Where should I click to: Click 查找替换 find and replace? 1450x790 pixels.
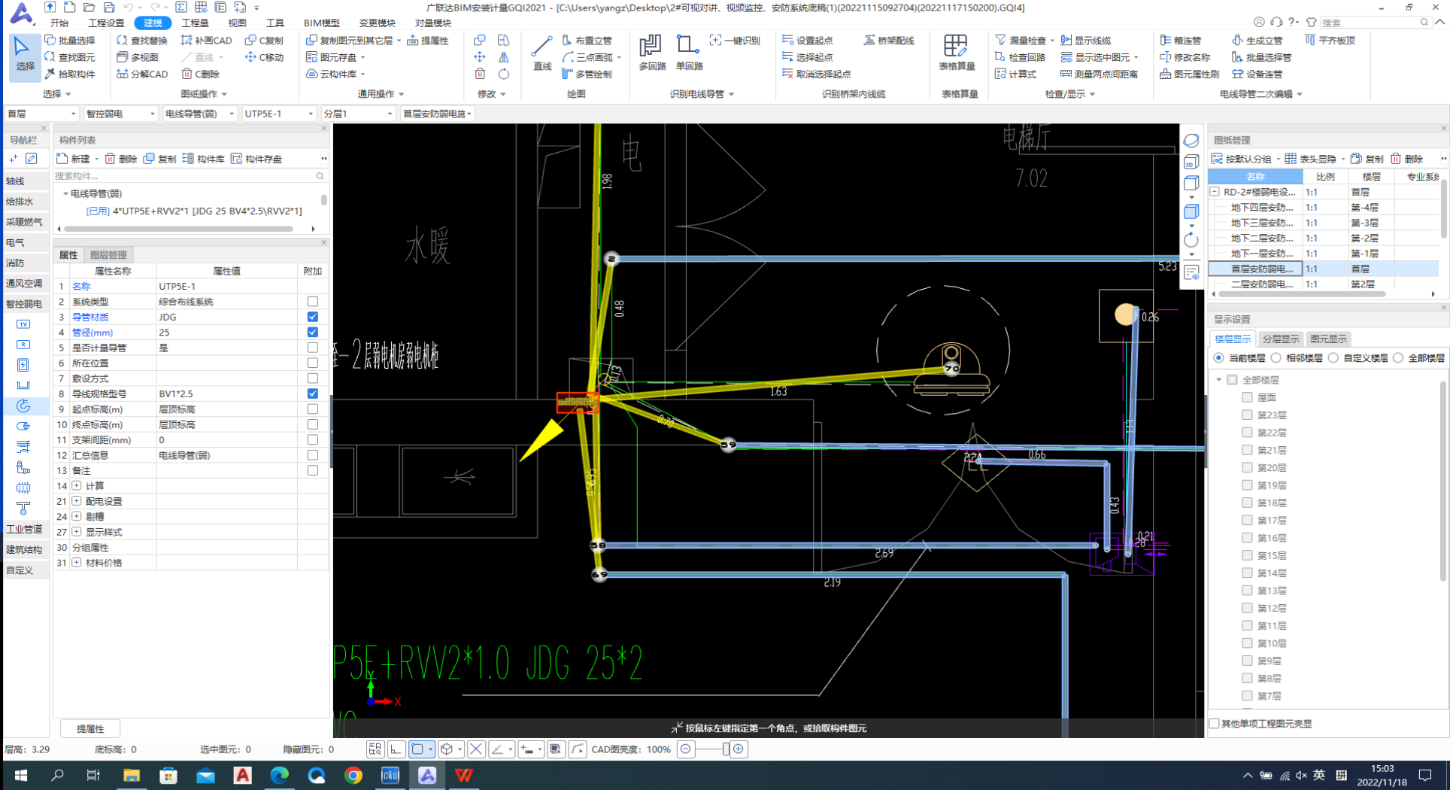[x=142, y=41]
